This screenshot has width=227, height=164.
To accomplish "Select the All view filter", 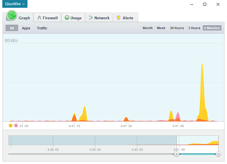I will (12, 28).
